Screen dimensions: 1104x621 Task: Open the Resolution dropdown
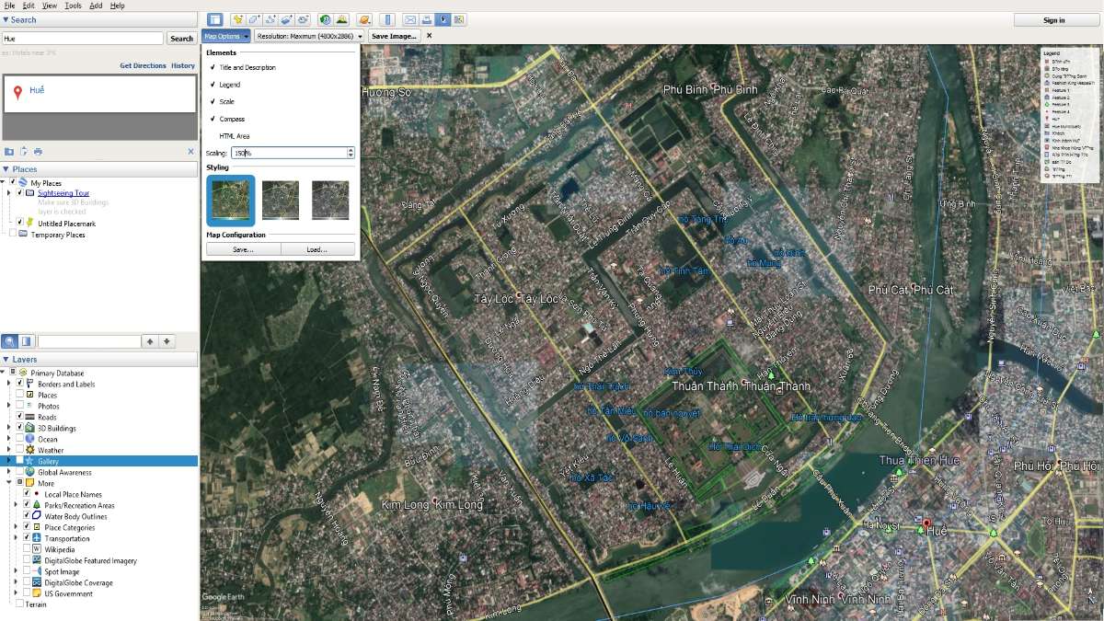pos(304,36)
